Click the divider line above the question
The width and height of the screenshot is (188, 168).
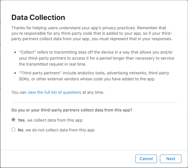(x=94, y=102)
